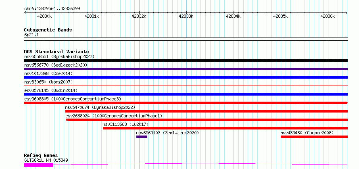
Task: Click nsv5470674 (ByrskaBishop2022) label
Action: tap(100, 107)
